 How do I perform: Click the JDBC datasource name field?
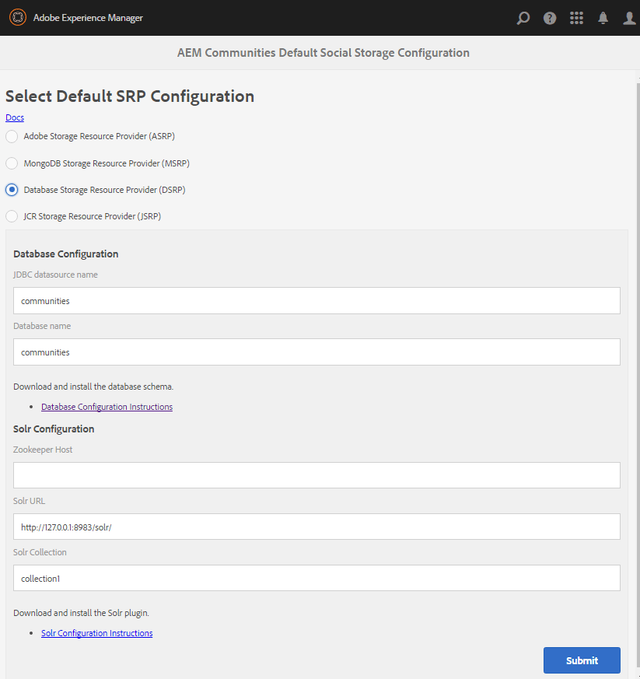coord(317,301)
